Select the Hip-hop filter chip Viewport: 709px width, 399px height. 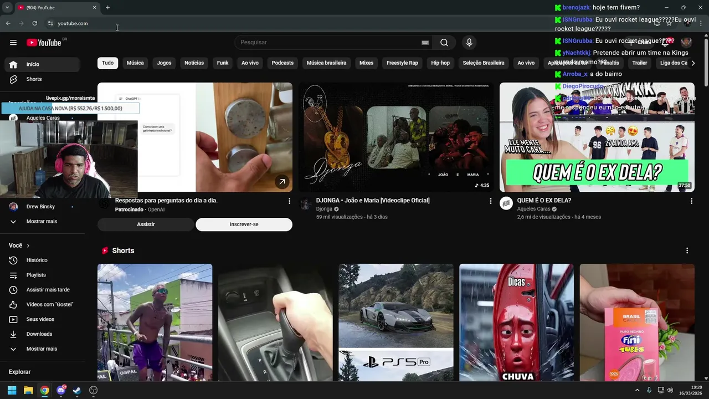pos(440,63)
